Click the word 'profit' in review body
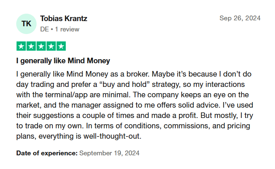The height and width of the screenshot is (169, 275). pos(188,116)
